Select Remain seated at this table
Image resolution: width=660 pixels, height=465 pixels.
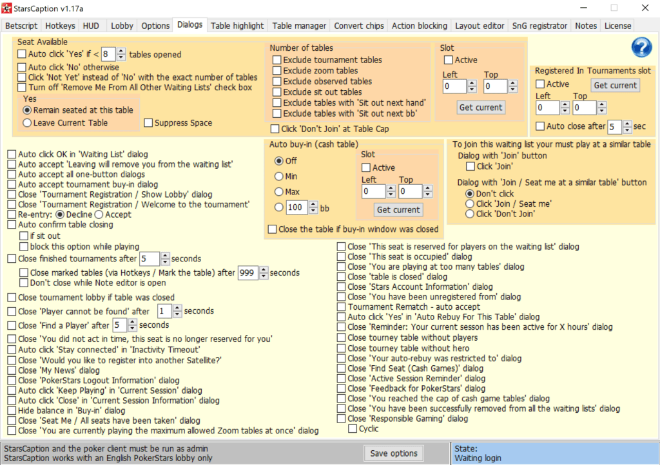[27, 110]
